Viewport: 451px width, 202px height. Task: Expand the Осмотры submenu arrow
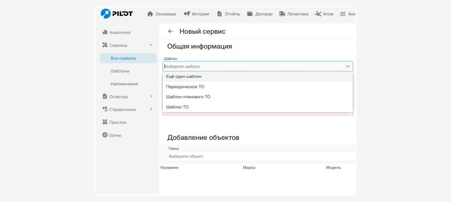(151, 96)
